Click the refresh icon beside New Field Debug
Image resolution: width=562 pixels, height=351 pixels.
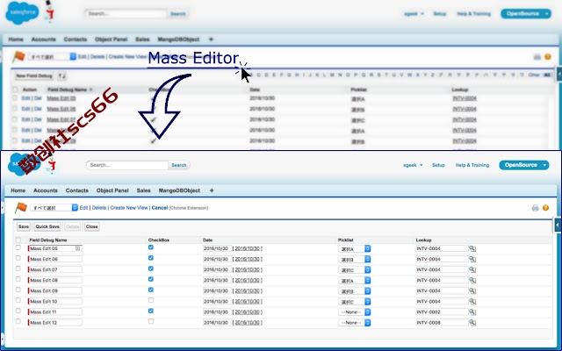pyautogui.click(x=62, y=76)
